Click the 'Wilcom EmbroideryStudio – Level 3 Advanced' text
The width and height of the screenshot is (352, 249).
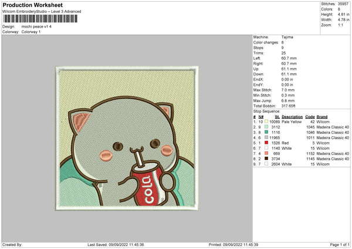[x=42, y=12]
